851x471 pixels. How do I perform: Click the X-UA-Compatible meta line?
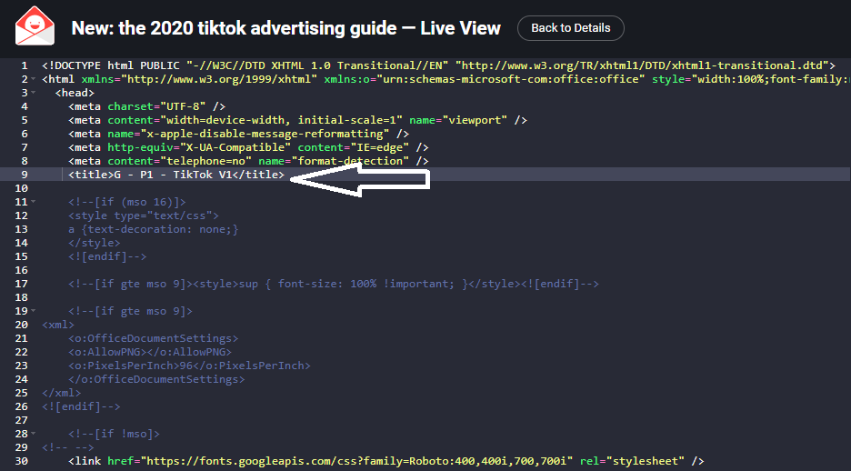(248, 147)
